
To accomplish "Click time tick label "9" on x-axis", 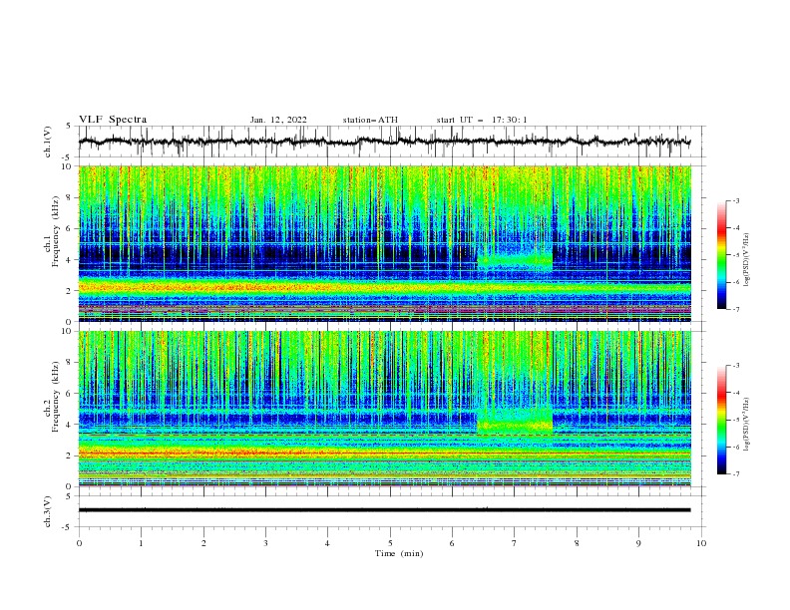I will point(638,543).
